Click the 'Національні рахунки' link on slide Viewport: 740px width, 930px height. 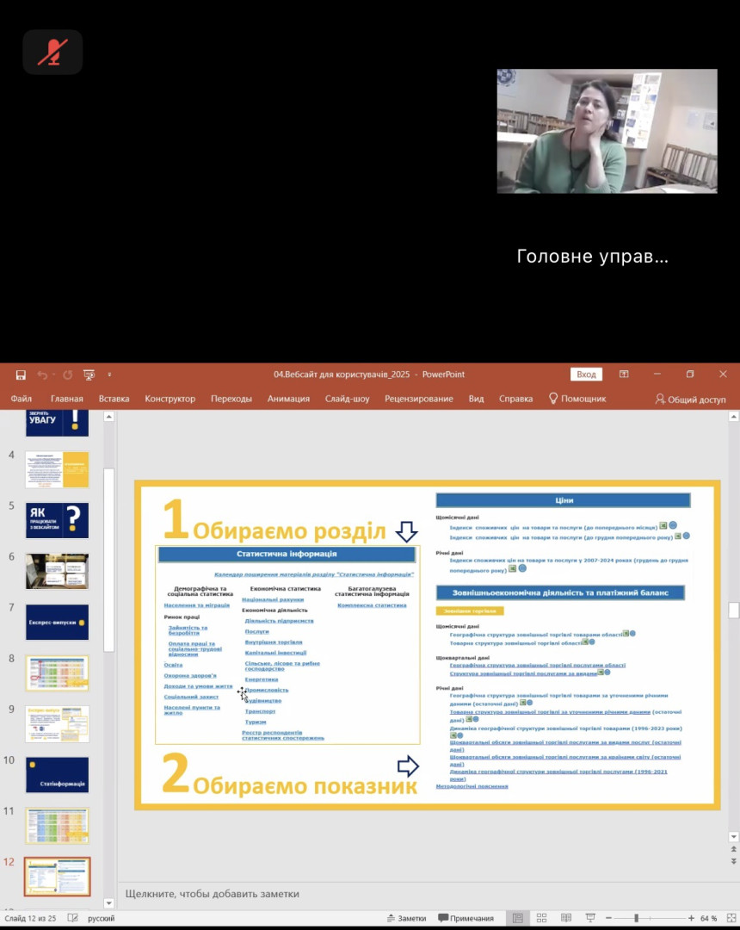(x=273, y=599)
